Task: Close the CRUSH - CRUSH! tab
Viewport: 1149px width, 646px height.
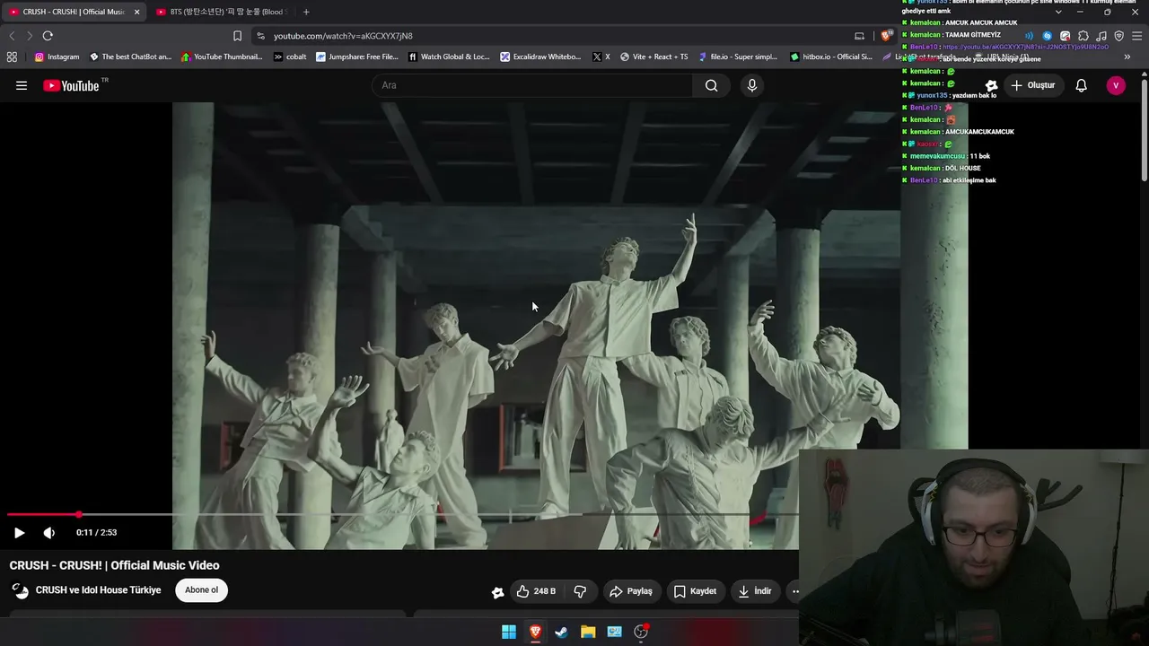Action: 136,12
